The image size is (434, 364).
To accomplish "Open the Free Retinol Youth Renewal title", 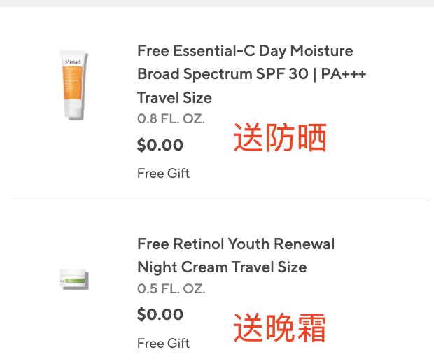I will click(x=236, y=244).
